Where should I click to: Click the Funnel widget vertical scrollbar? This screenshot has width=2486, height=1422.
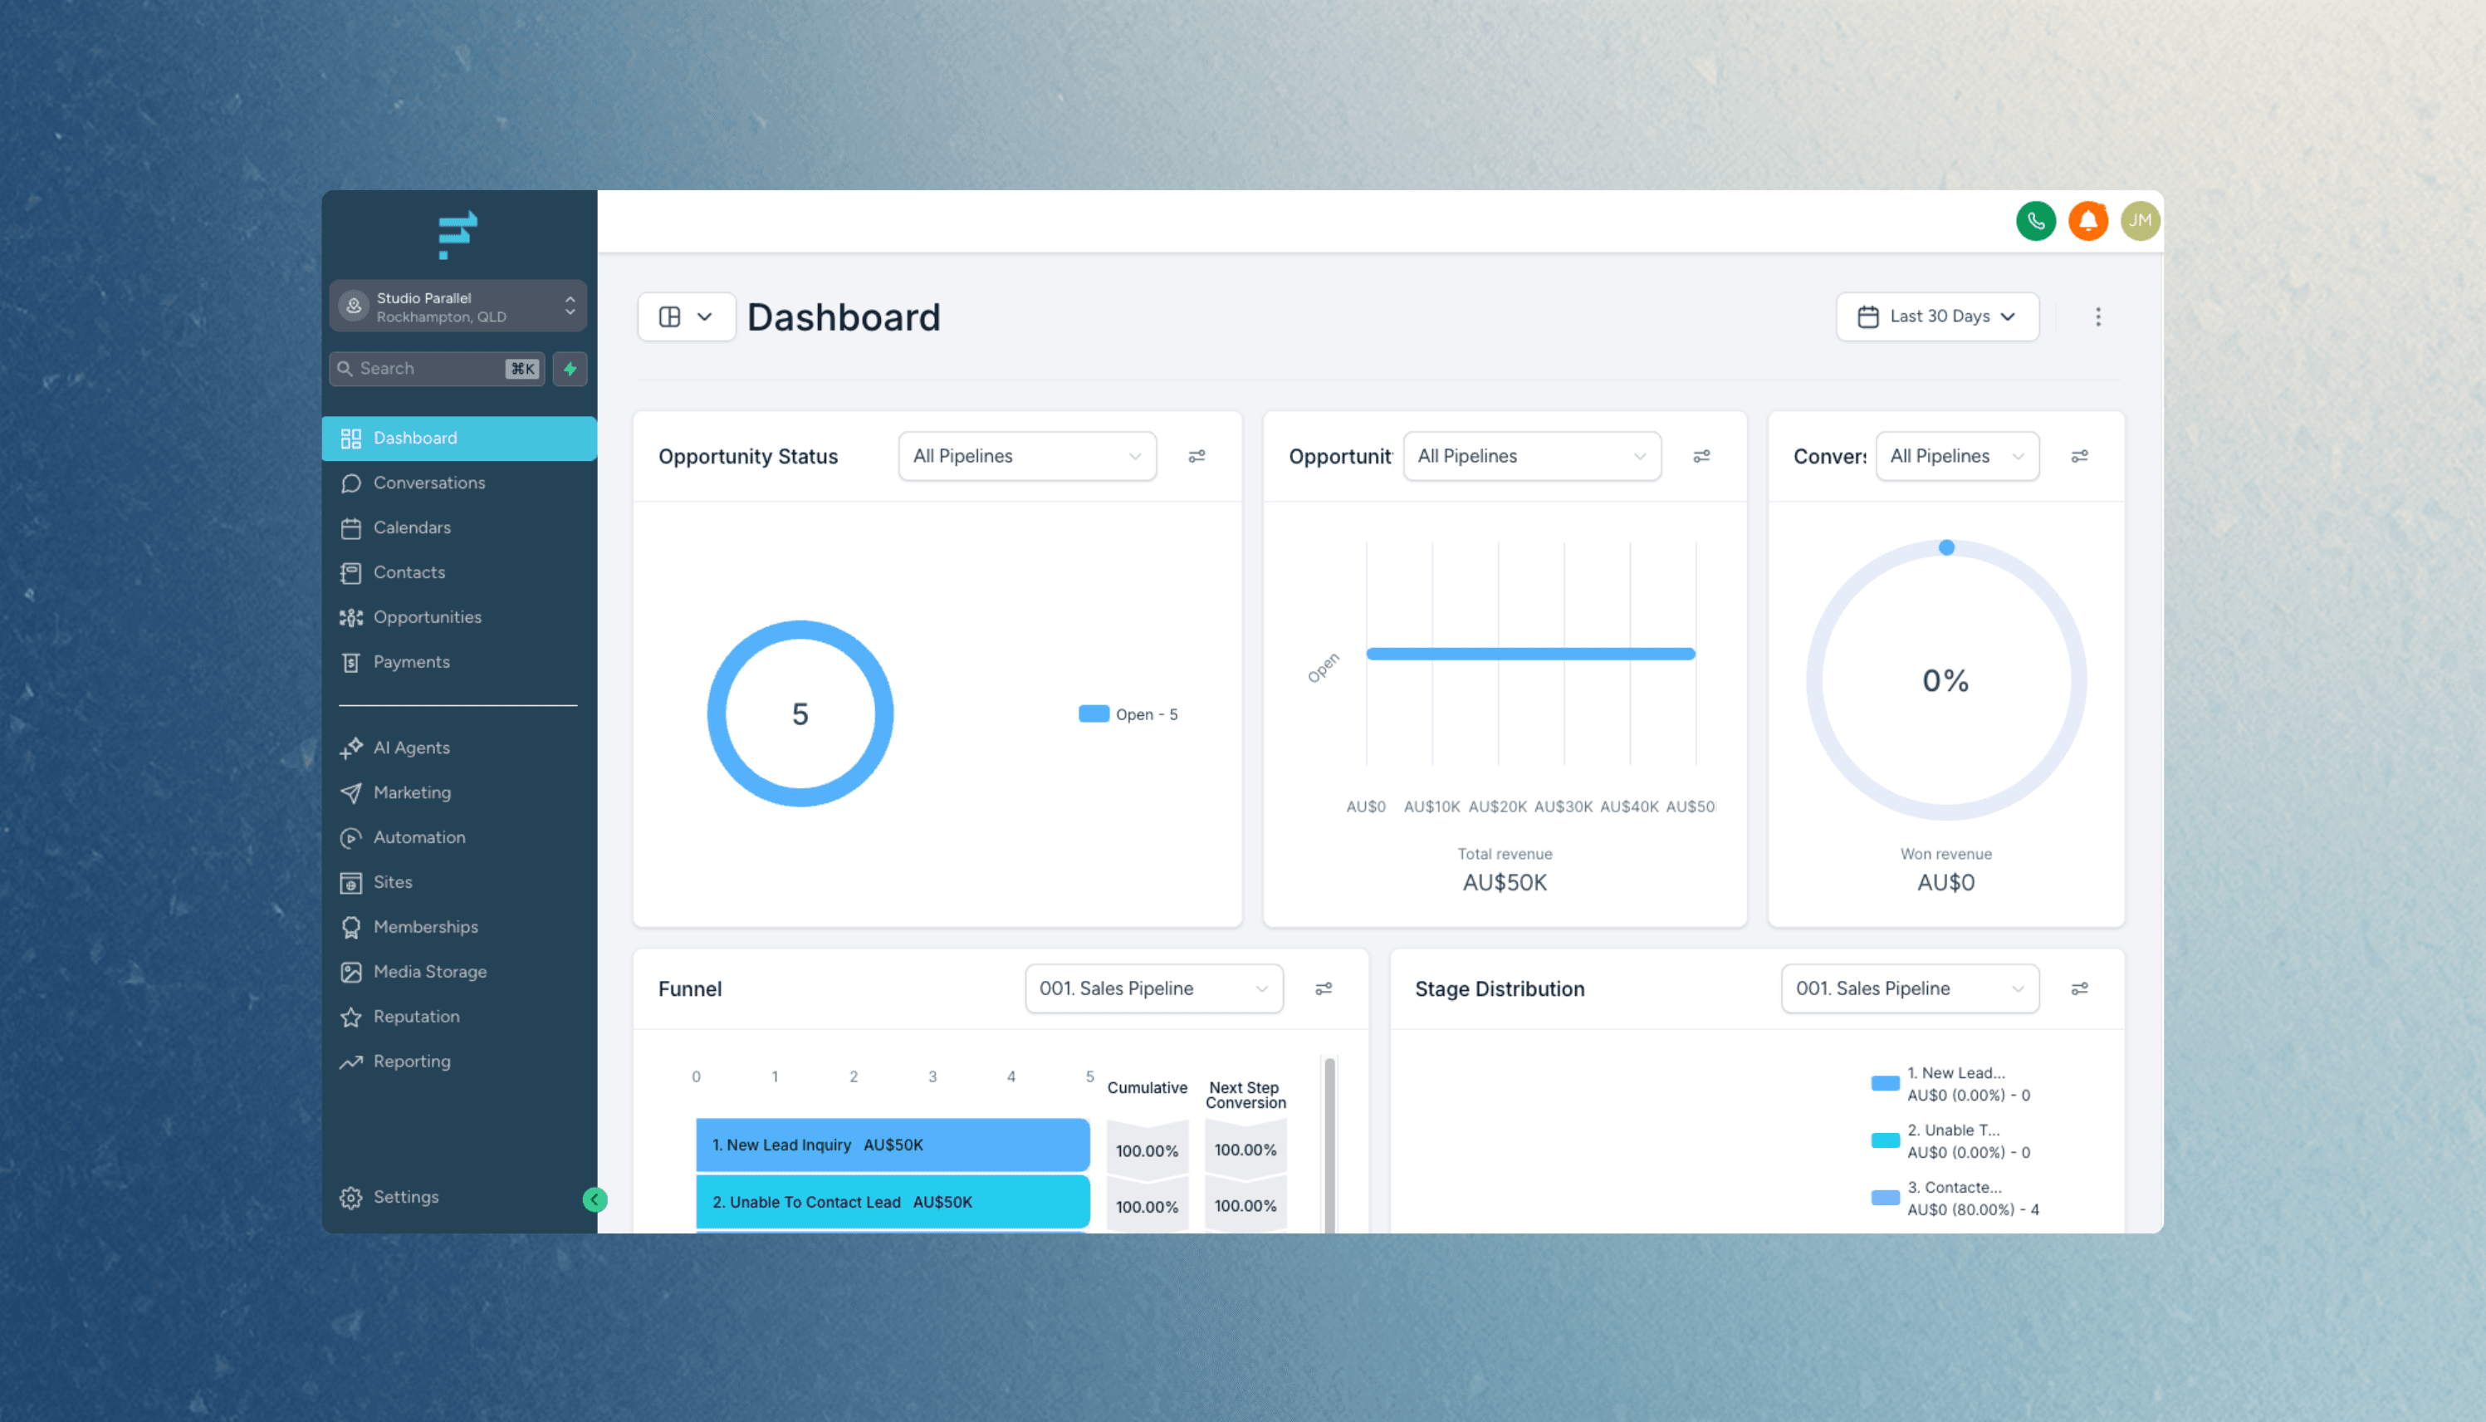[x=1329, y=1145]
